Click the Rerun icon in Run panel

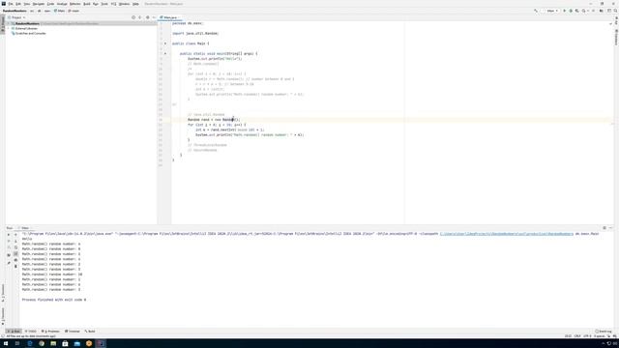point(9,234)
